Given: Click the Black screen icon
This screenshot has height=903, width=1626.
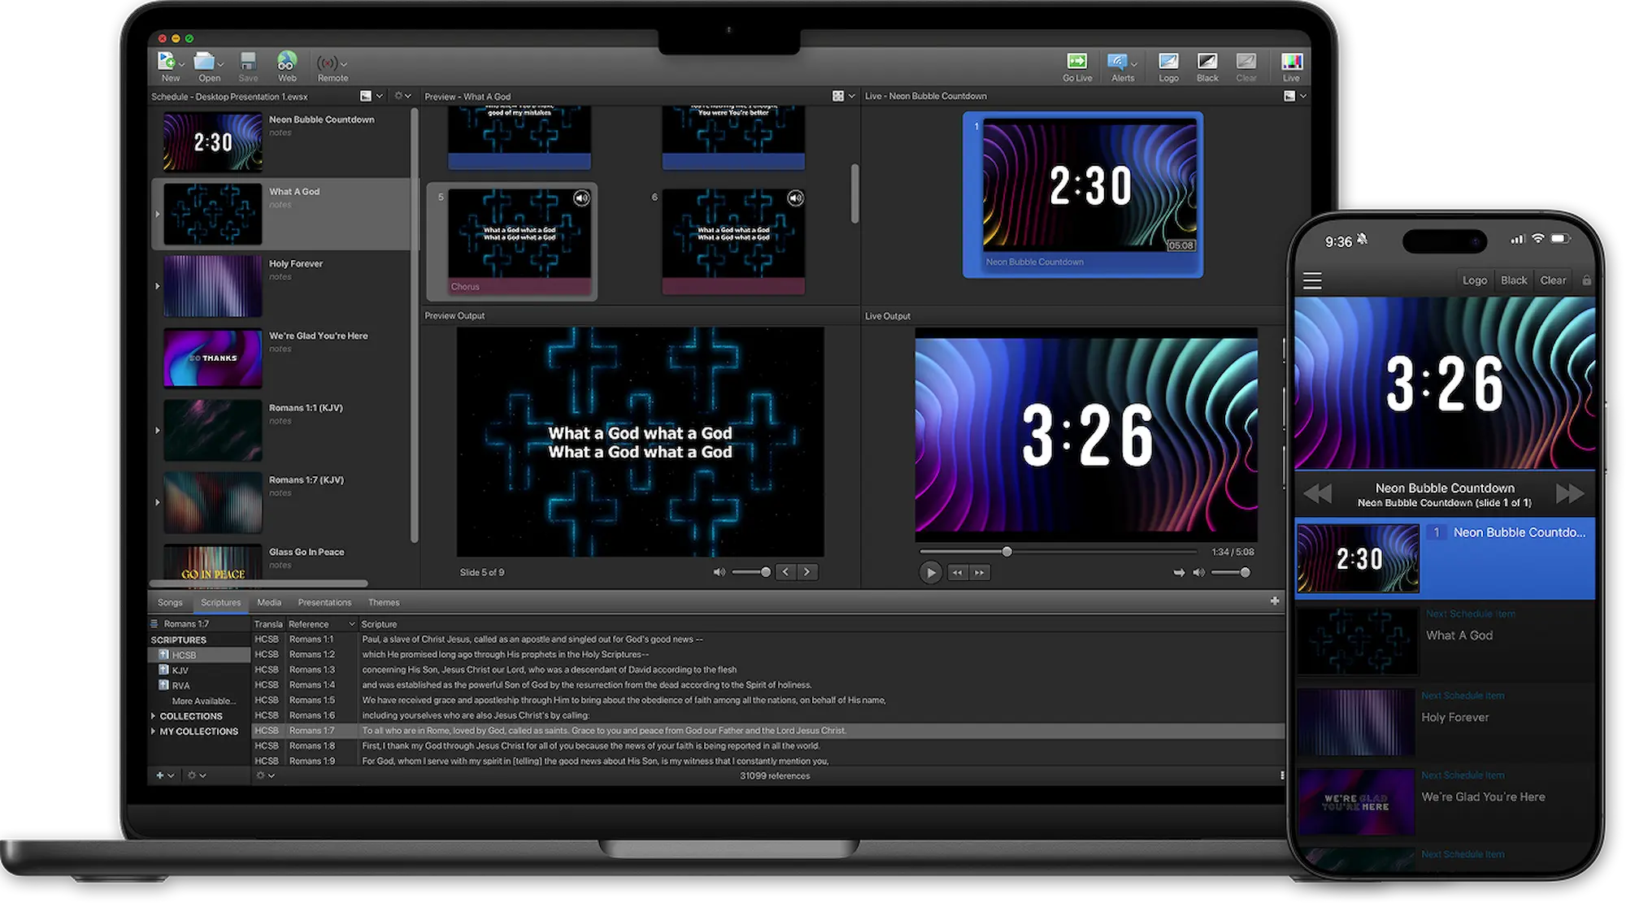Looking at the screenshot, I should pos(1207,61).
